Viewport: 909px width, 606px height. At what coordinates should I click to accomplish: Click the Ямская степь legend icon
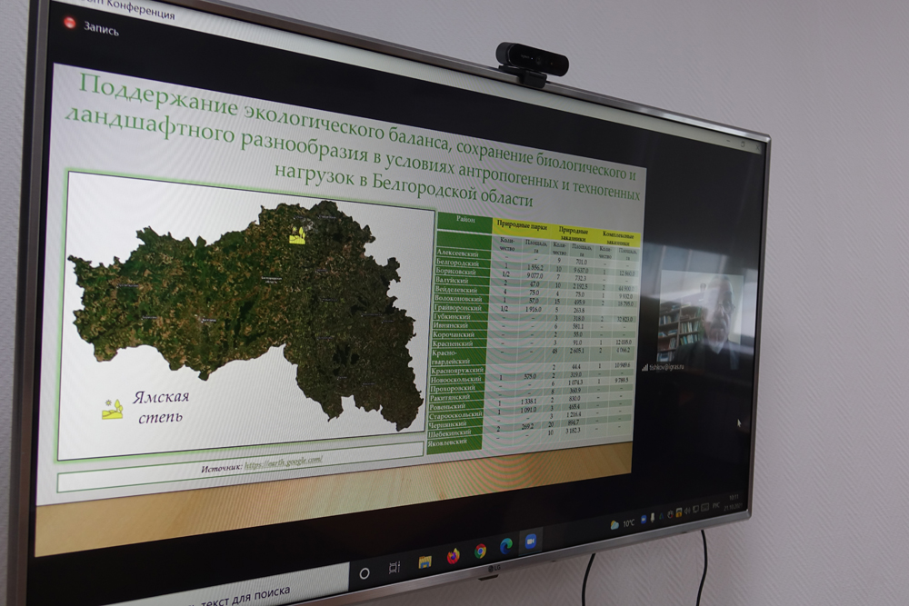pyautogui.click(x=112, y=409)
